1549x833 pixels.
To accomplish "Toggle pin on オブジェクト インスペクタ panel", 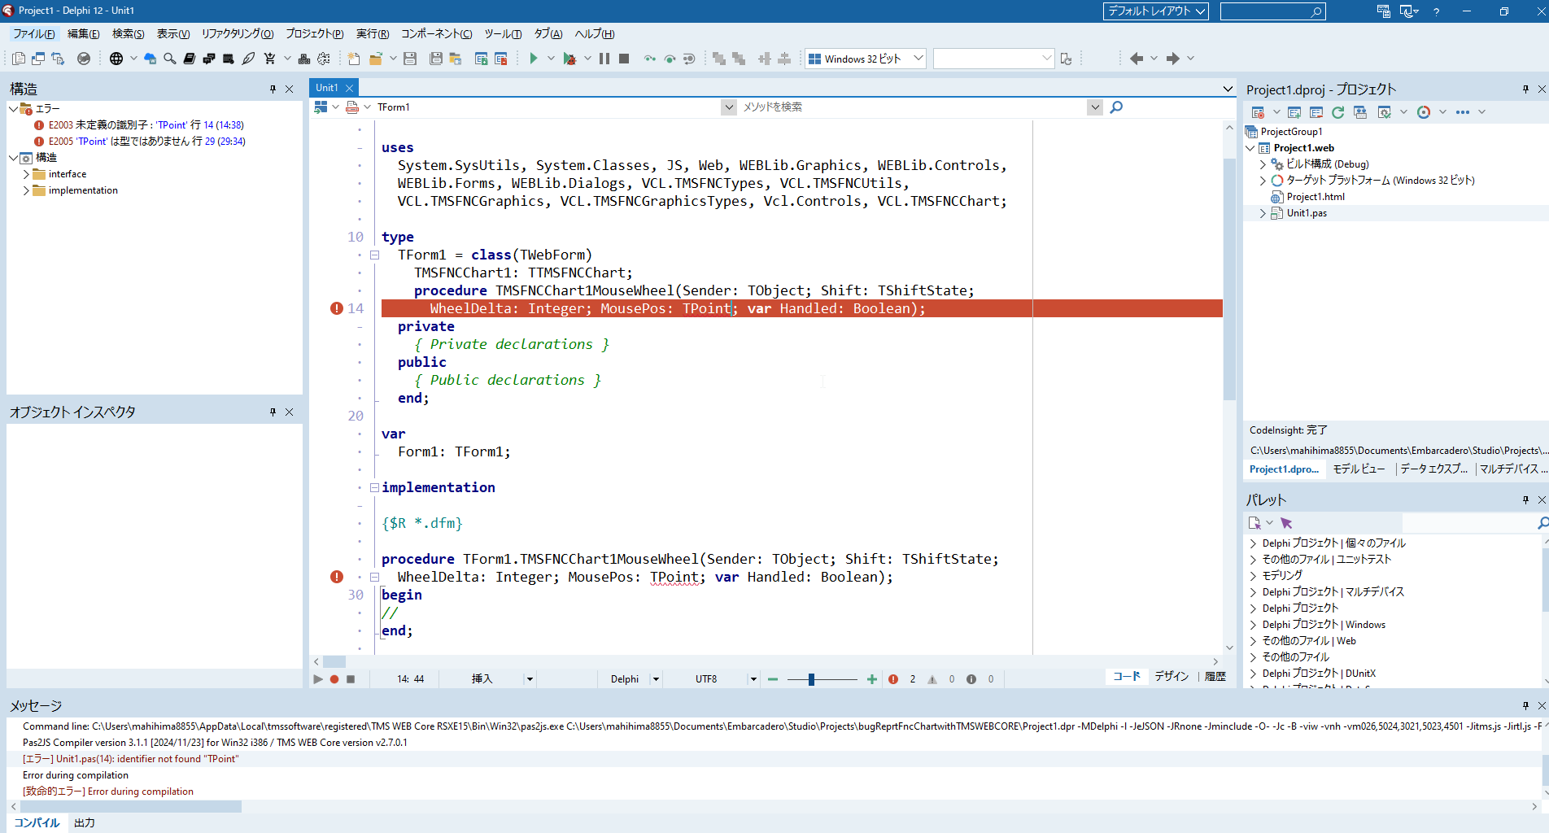I will point(273,412).
